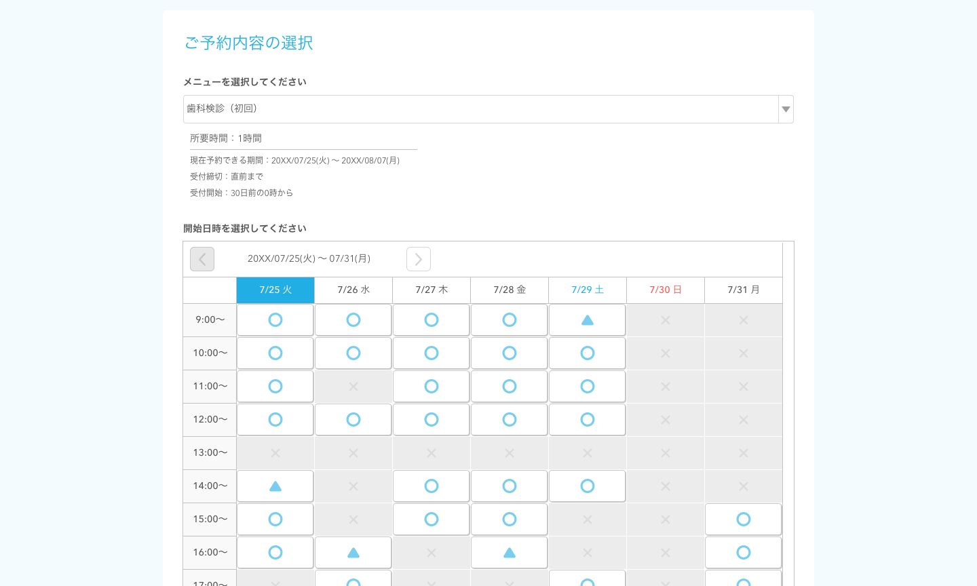
Task: Click the 7/30 日 date header
Action: click(666, 290)
